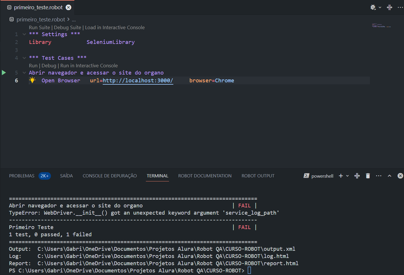Viewport: 404px width, 275px height.
Task: Open the ROBOT DOCUMENTATION tab
Action: 205,176
